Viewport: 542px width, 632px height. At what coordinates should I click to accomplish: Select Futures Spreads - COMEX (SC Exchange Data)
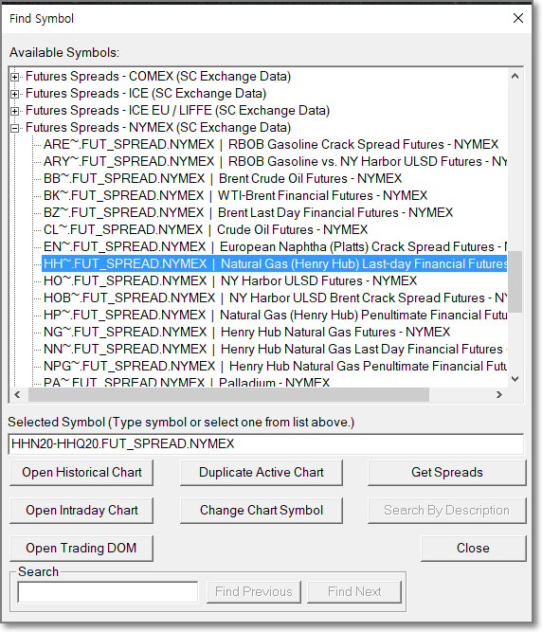158,76
